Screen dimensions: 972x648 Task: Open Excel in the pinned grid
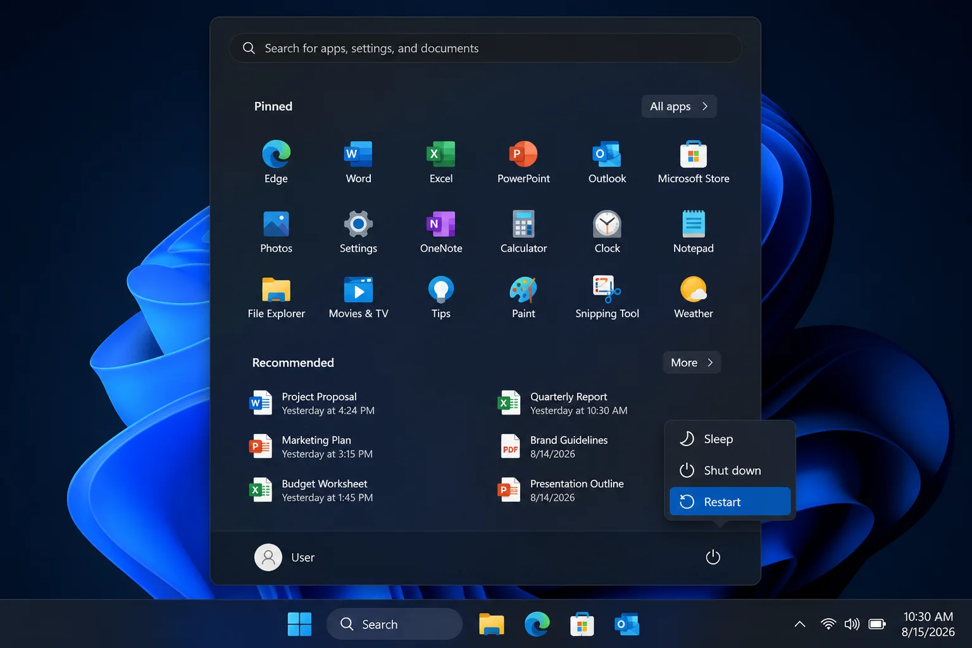(441, 162)
